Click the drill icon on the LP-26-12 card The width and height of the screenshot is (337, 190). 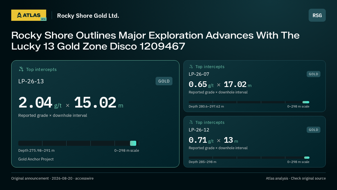pos(191,122)
